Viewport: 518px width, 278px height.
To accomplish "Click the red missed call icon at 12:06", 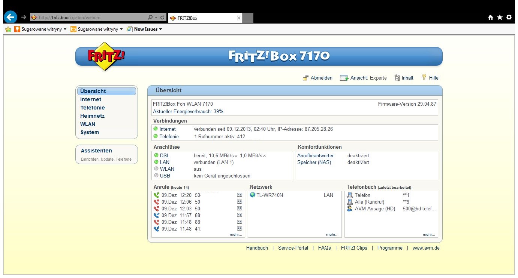I will pyautogui.click(x=156, y=202).
